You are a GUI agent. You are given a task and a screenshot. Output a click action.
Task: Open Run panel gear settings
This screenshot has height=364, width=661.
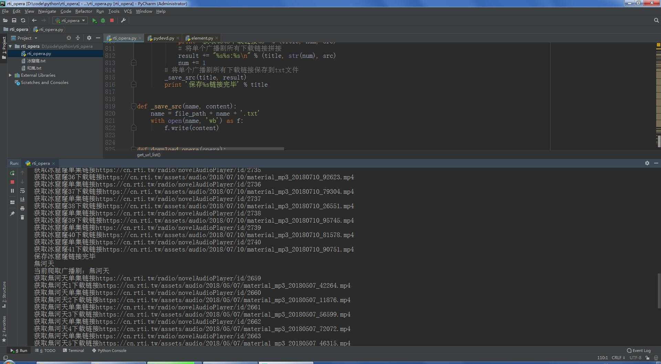pyautogui.click(x=647, y=163)
